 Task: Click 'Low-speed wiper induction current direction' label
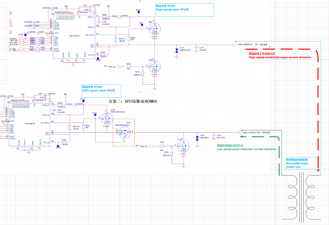click(x=246, y=149)
